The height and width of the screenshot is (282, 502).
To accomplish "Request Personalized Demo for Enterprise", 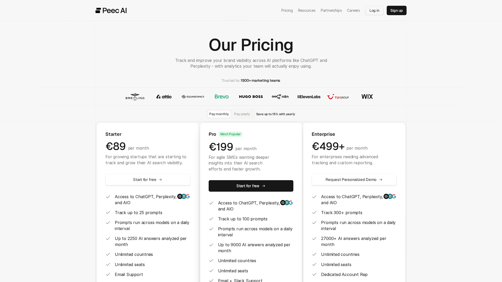I will [354, 180].
